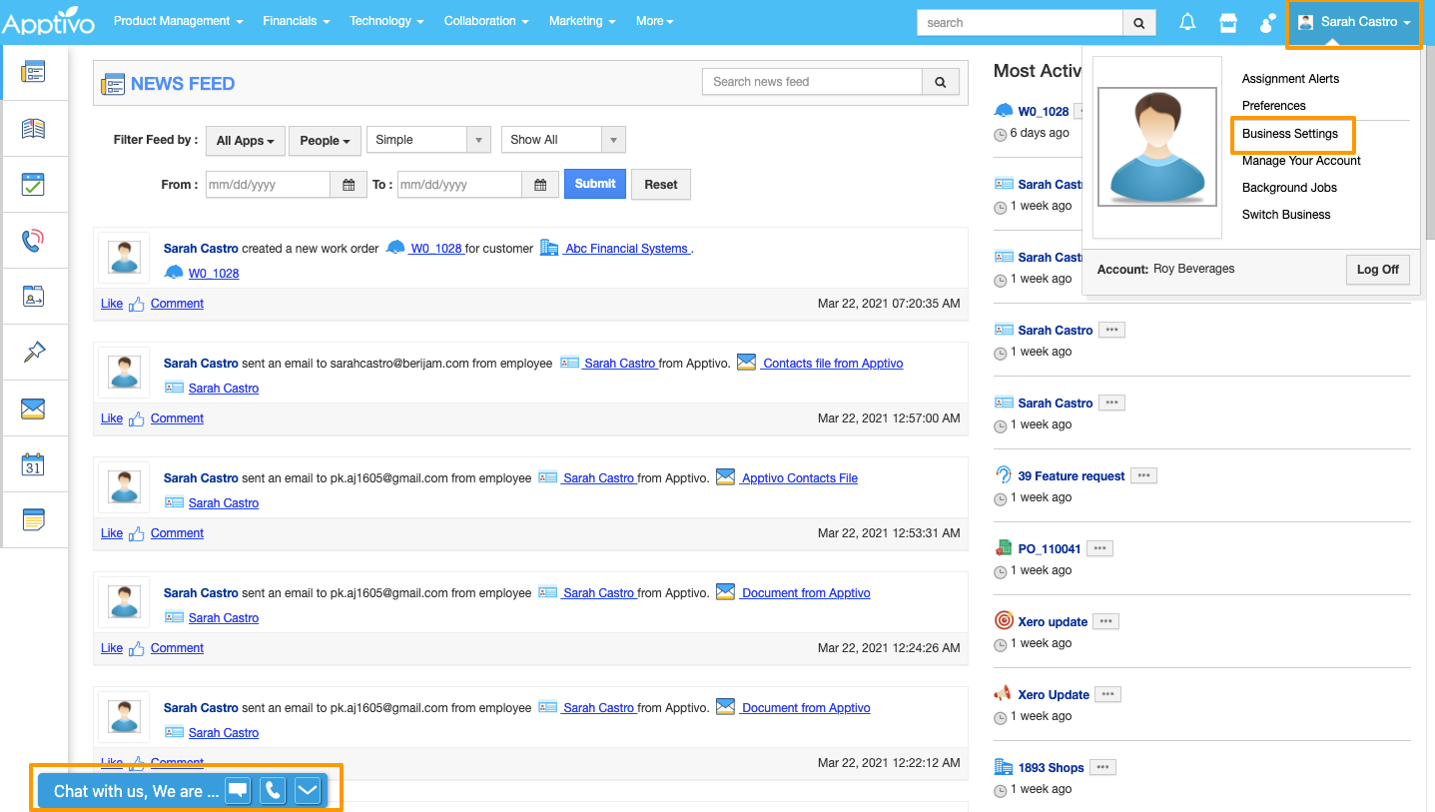The height and width of the screenshot is (812, 1435).
Task: Open the Abc Financial Systems customer link
Action: pyautogui.click(x=626, y=249)
